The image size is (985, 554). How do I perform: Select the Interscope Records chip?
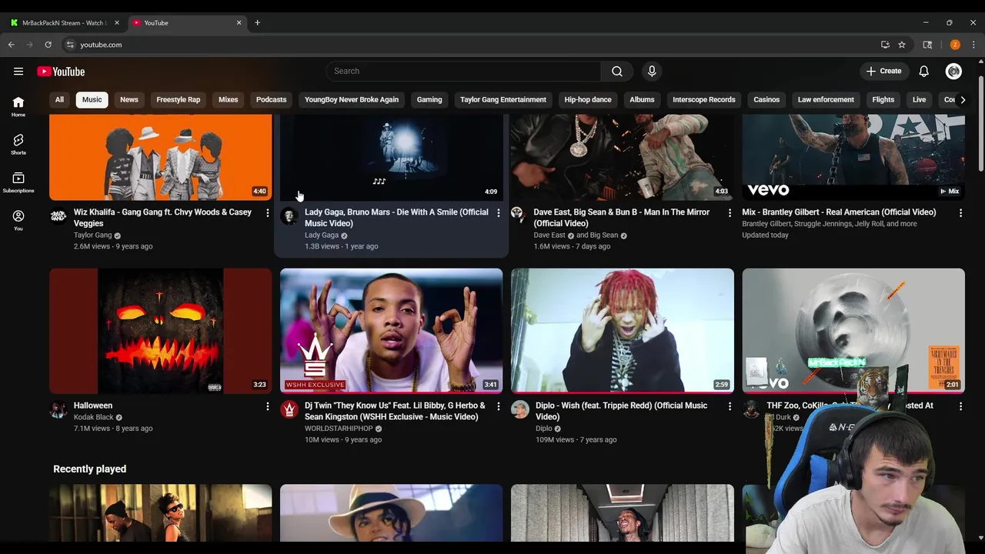[x=704, y=99]
